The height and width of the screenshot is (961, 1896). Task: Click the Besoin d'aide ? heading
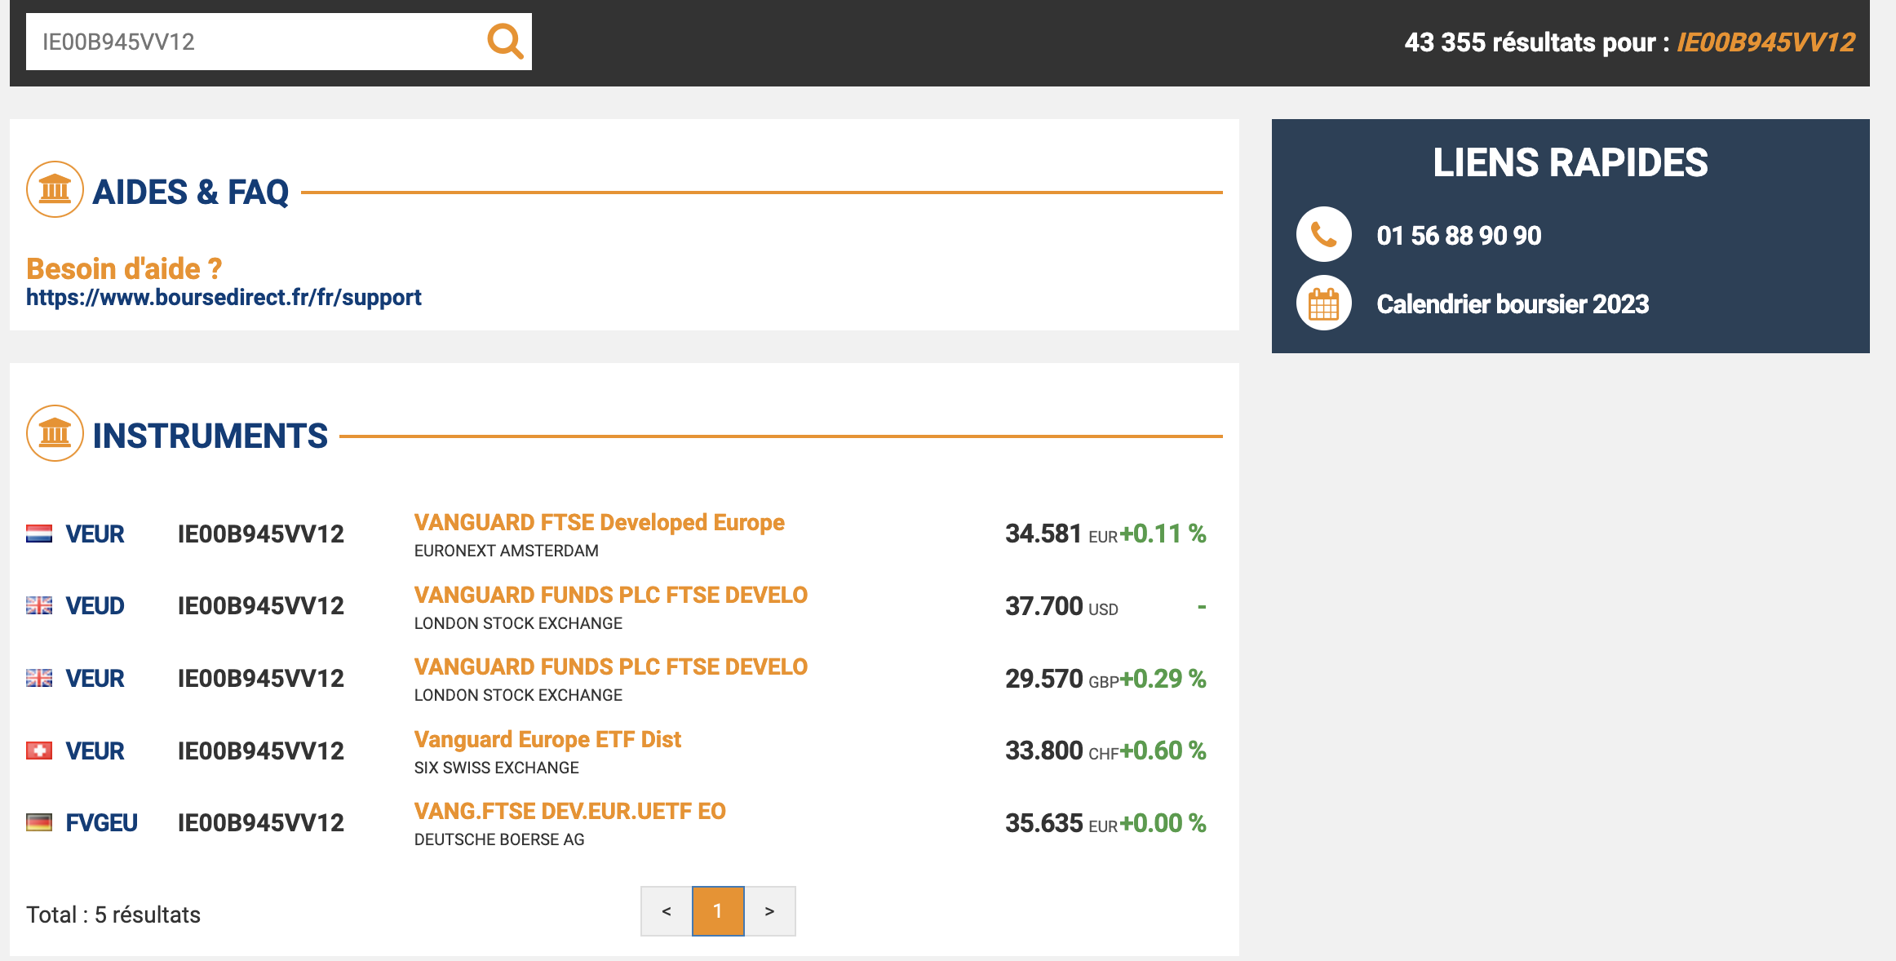124,268
